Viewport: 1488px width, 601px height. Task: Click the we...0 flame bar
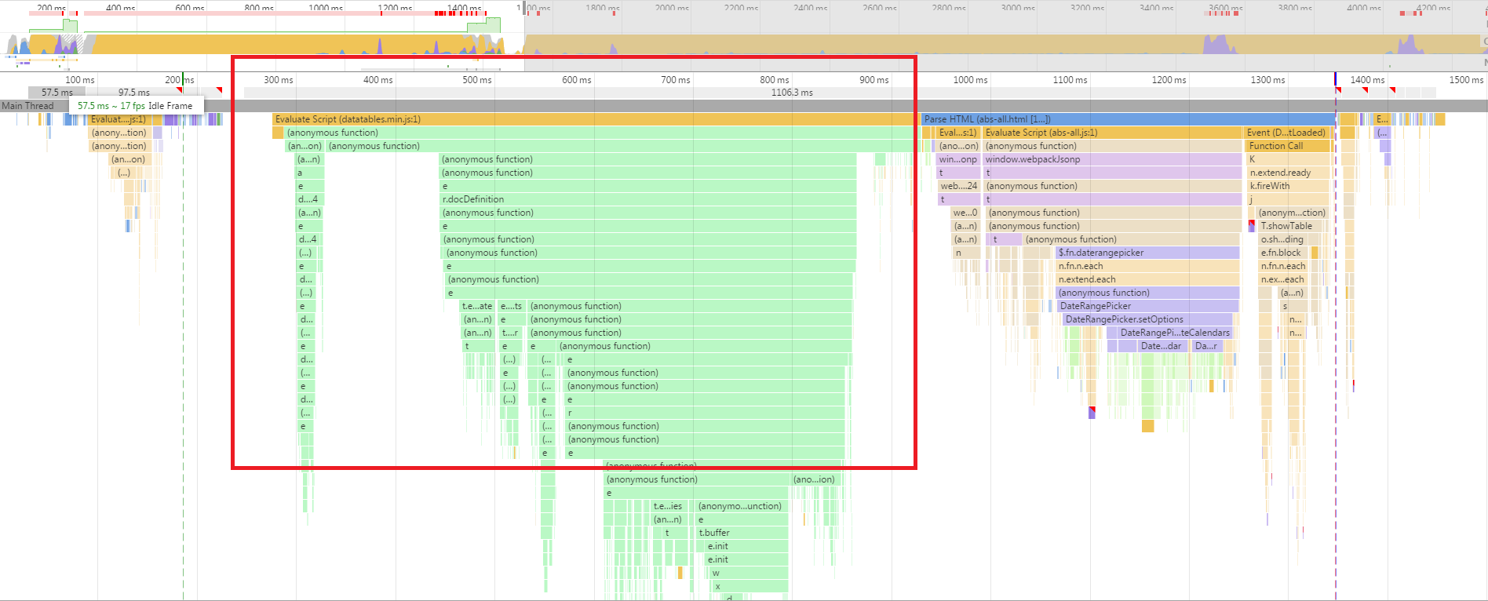click(x=965, y=213)
